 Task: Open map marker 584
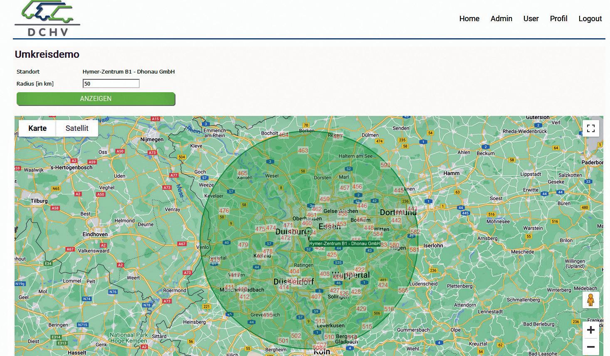378,234
